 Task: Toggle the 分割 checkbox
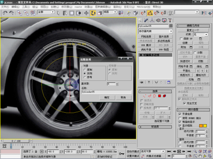coord(195,52)
